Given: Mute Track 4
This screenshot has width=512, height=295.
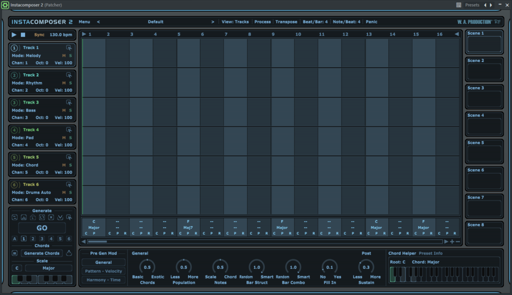Looking at the screenshot, I should [x=63, y=138].
